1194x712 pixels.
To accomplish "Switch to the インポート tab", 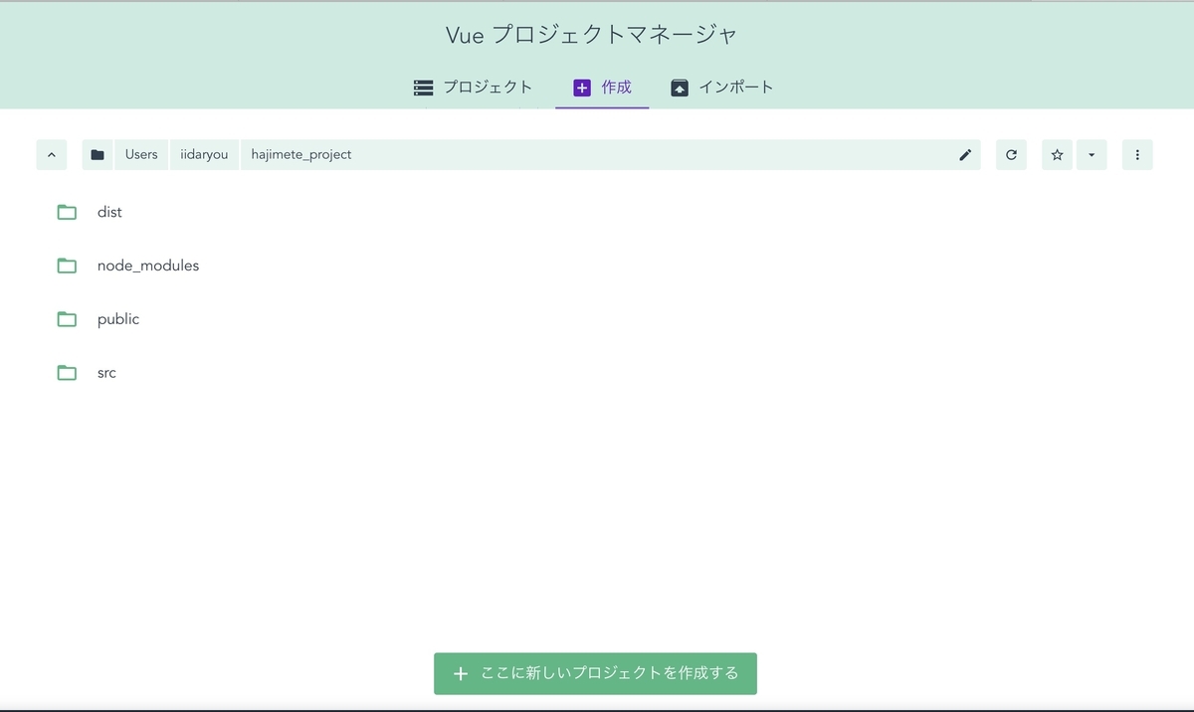I will tap(721, 88).
